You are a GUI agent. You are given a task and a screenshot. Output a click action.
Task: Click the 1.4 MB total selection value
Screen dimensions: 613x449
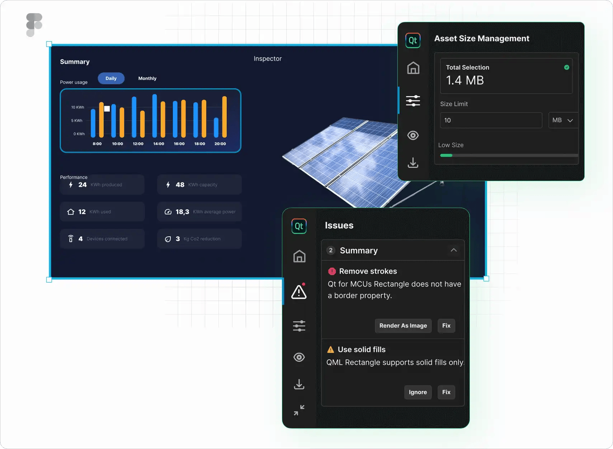[465, 80]
